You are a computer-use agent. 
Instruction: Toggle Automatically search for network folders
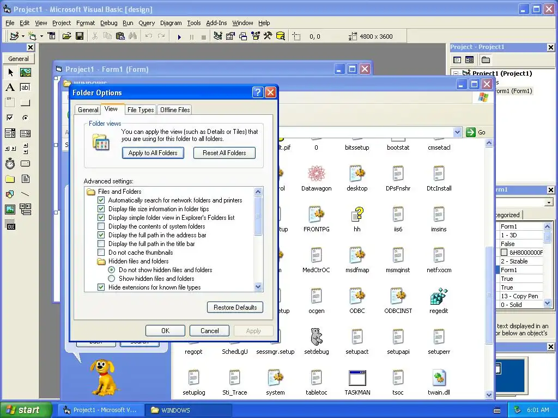[101, 200]
